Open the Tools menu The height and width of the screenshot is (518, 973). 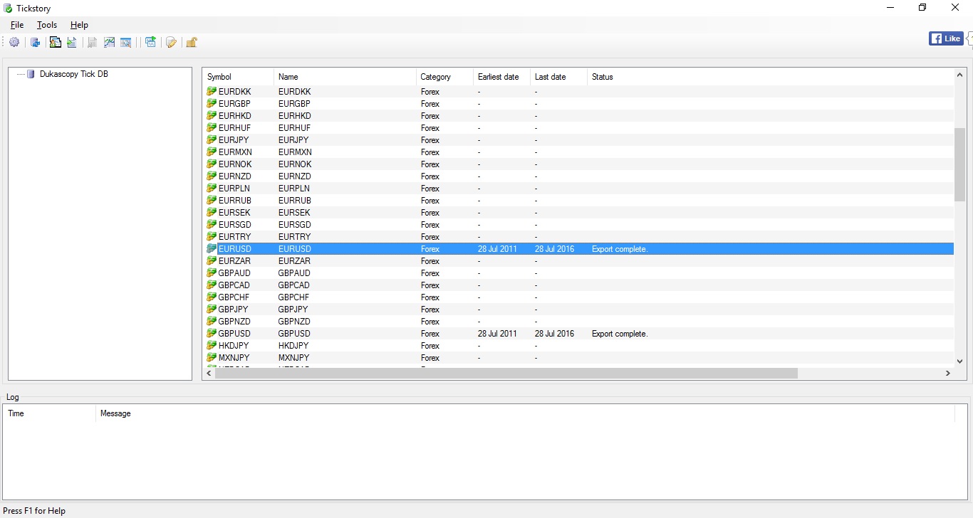coord(47,25)
